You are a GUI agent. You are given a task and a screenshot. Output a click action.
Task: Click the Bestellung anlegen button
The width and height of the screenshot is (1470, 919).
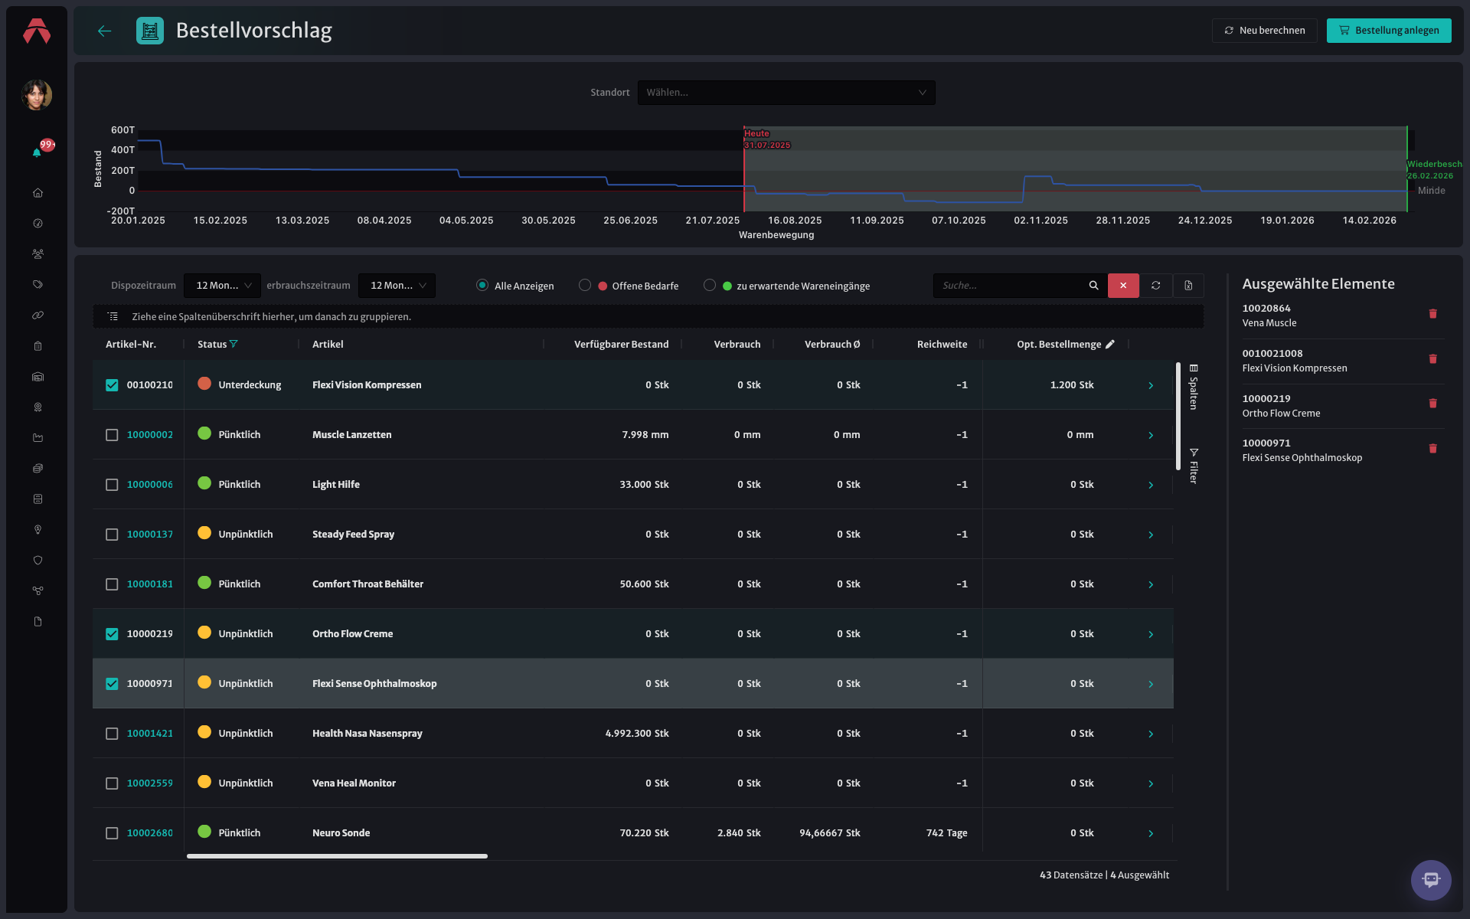1389,31
